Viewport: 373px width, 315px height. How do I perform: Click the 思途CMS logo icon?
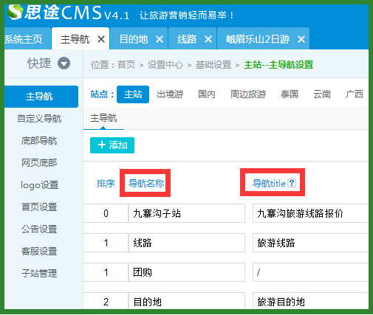pyautogui.click(x=16, y=12)
